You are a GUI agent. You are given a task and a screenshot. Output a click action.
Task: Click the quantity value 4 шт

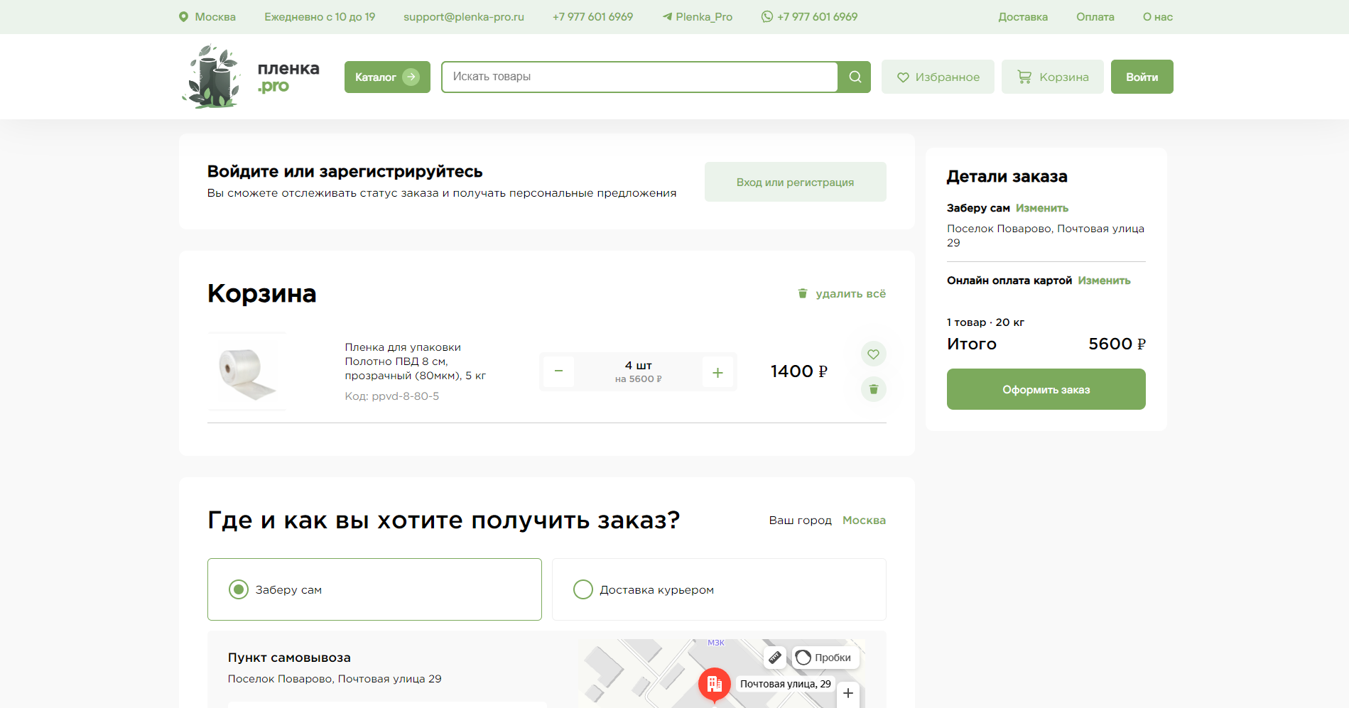pos(639,366)
